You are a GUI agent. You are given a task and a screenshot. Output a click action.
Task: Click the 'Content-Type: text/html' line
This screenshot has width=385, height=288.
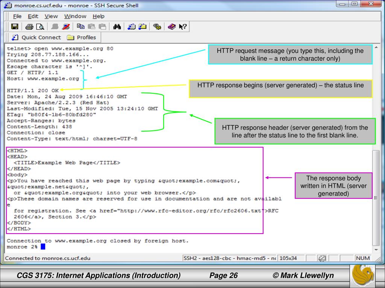72,139
